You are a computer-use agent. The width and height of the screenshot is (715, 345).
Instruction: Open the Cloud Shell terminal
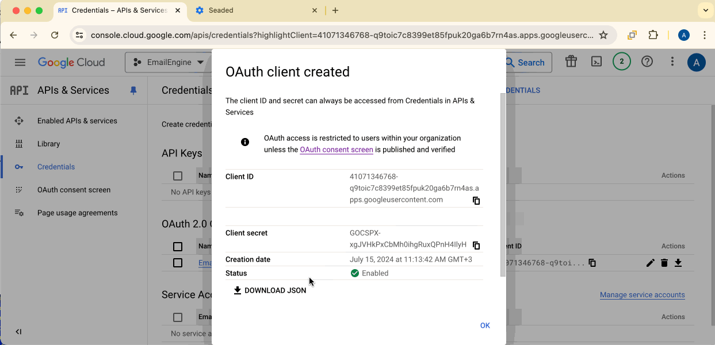tap(597, 62)
